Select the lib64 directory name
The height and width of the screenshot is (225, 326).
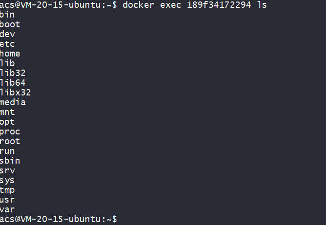coord(13,83)
